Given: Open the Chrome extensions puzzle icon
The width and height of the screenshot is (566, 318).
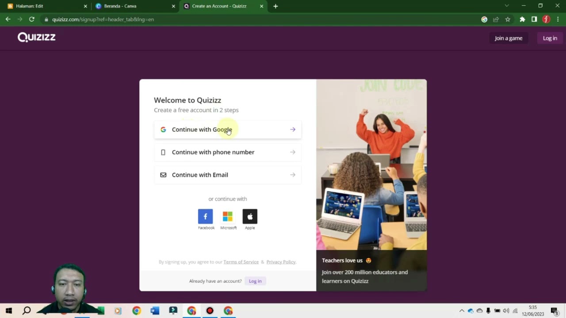Looking at the screenshot, I should (x=522, y=19).
